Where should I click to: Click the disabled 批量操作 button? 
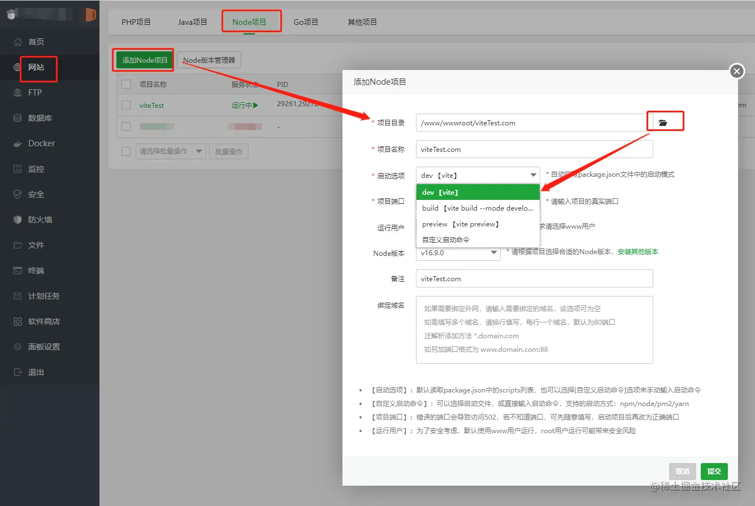click(228, 151)
